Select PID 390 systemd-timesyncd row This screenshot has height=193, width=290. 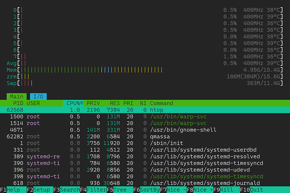145,163
